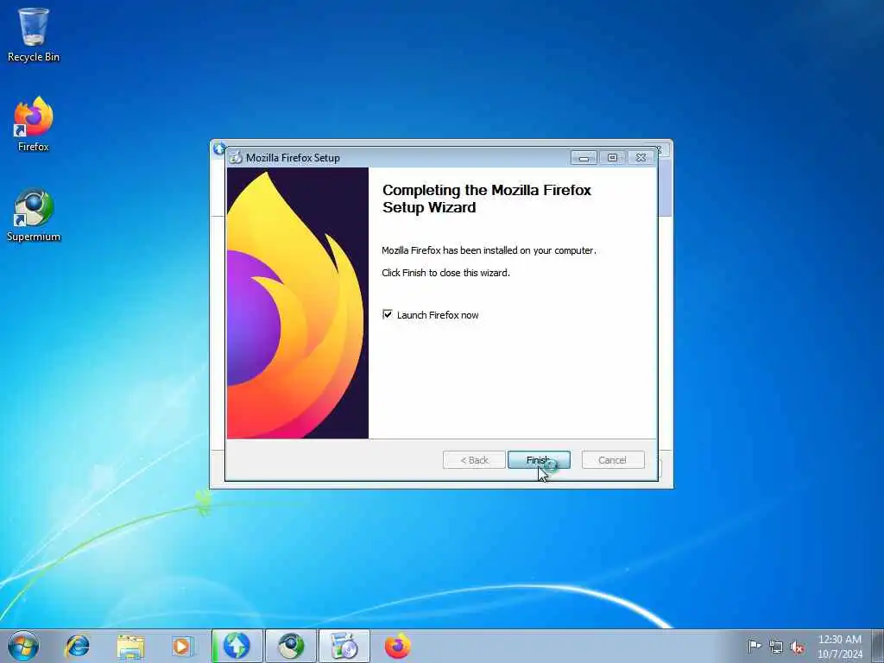The height and width of the screenshot is (663, 884).
Task: Close the Mozilla Firefox Setup window
Action: [641, 158]
